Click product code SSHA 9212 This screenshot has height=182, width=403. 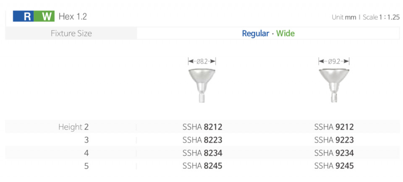click(334, 127)
